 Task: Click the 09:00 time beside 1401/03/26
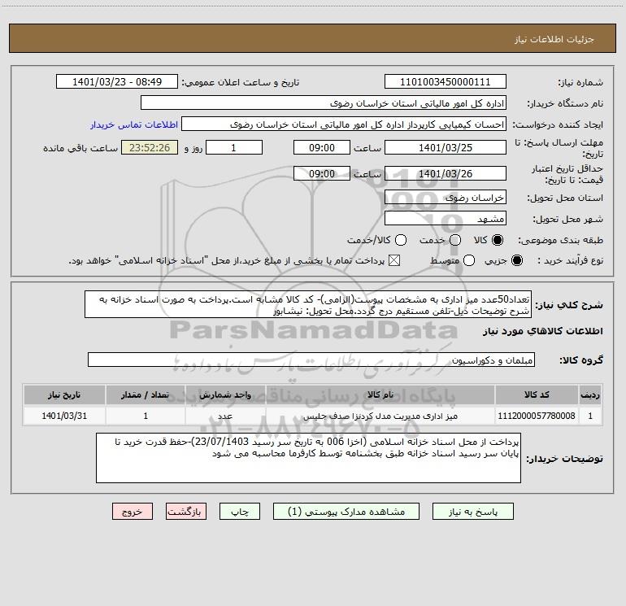tap(322, 173)
